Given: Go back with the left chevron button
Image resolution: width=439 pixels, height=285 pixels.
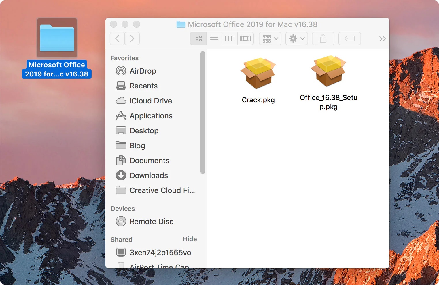Looking at the screenshot, I should coord(117,38).
